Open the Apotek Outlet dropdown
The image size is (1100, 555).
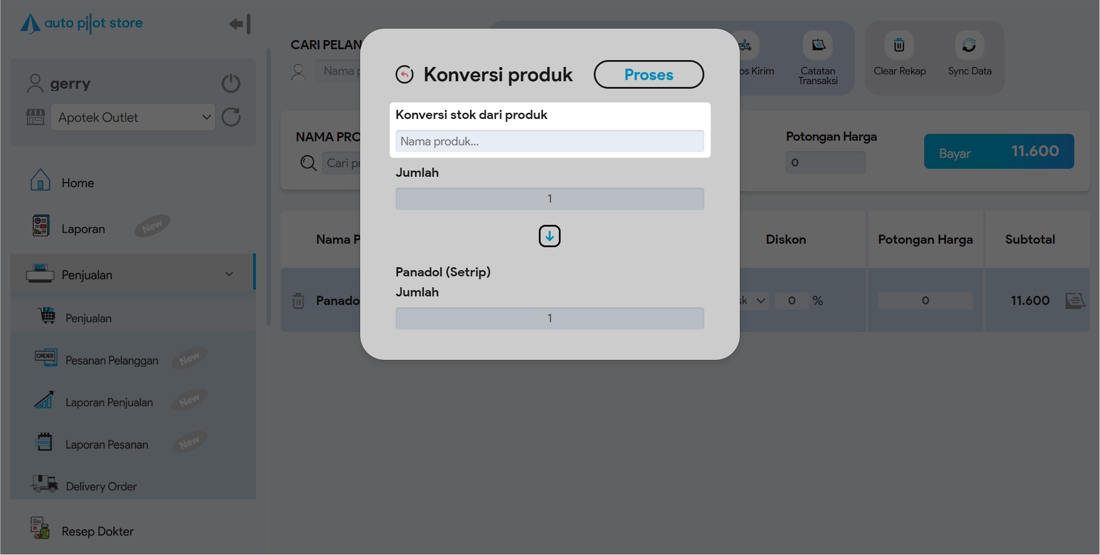pos(133,117)
